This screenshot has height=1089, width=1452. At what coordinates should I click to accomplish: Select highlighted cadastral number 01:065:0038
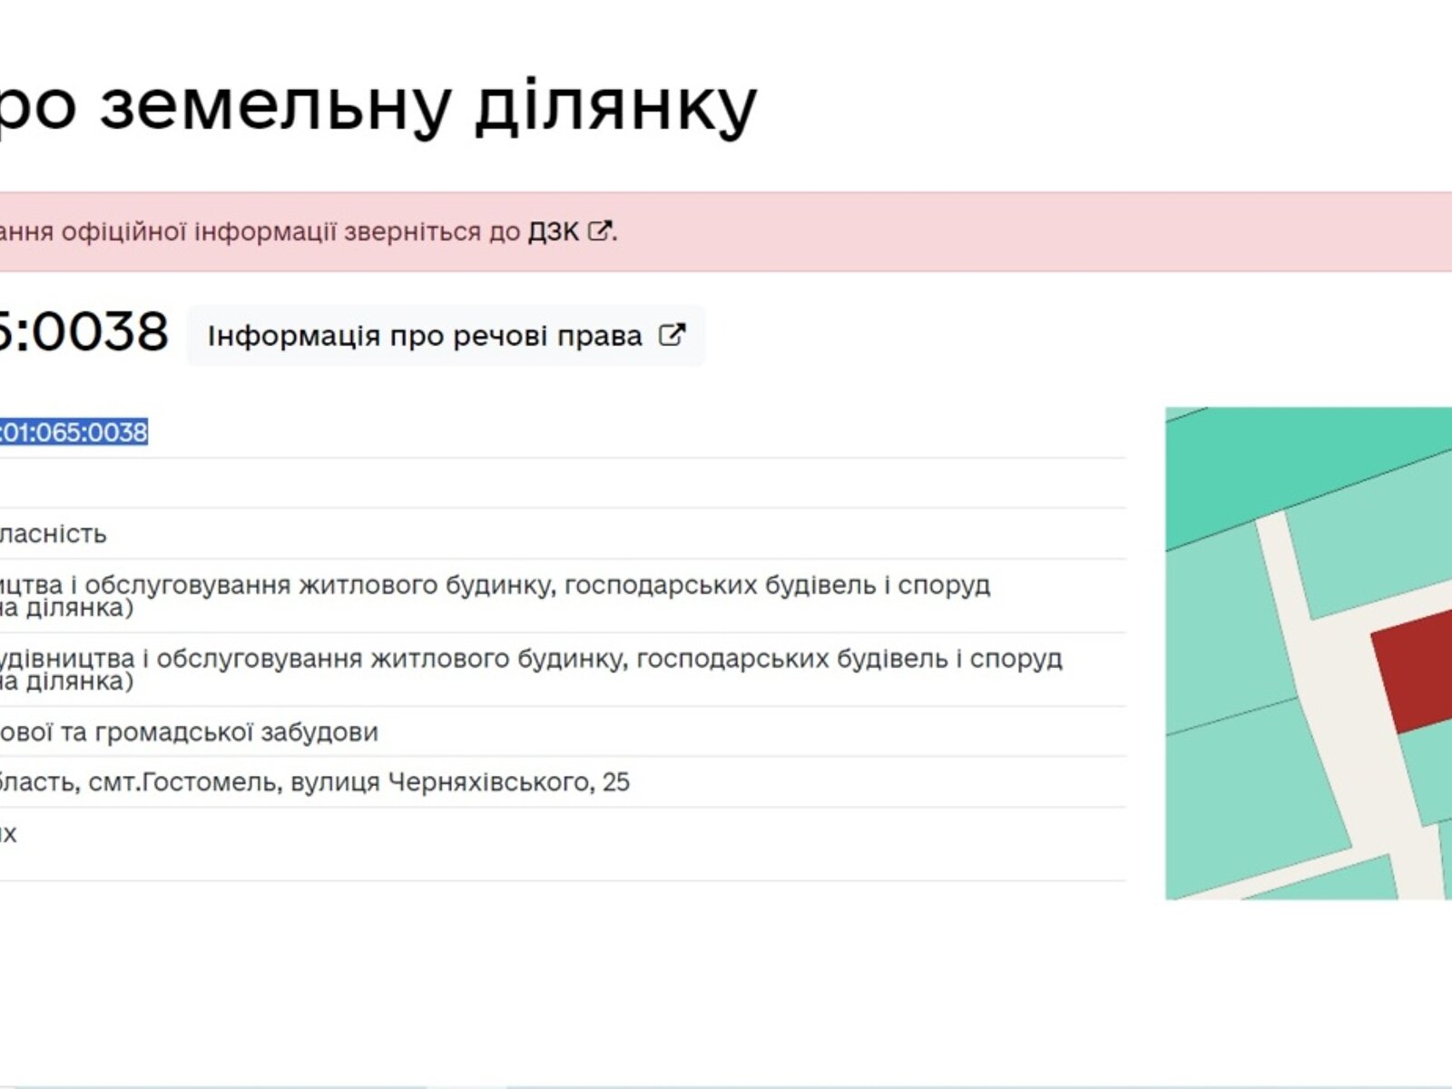tap(73, 432)
